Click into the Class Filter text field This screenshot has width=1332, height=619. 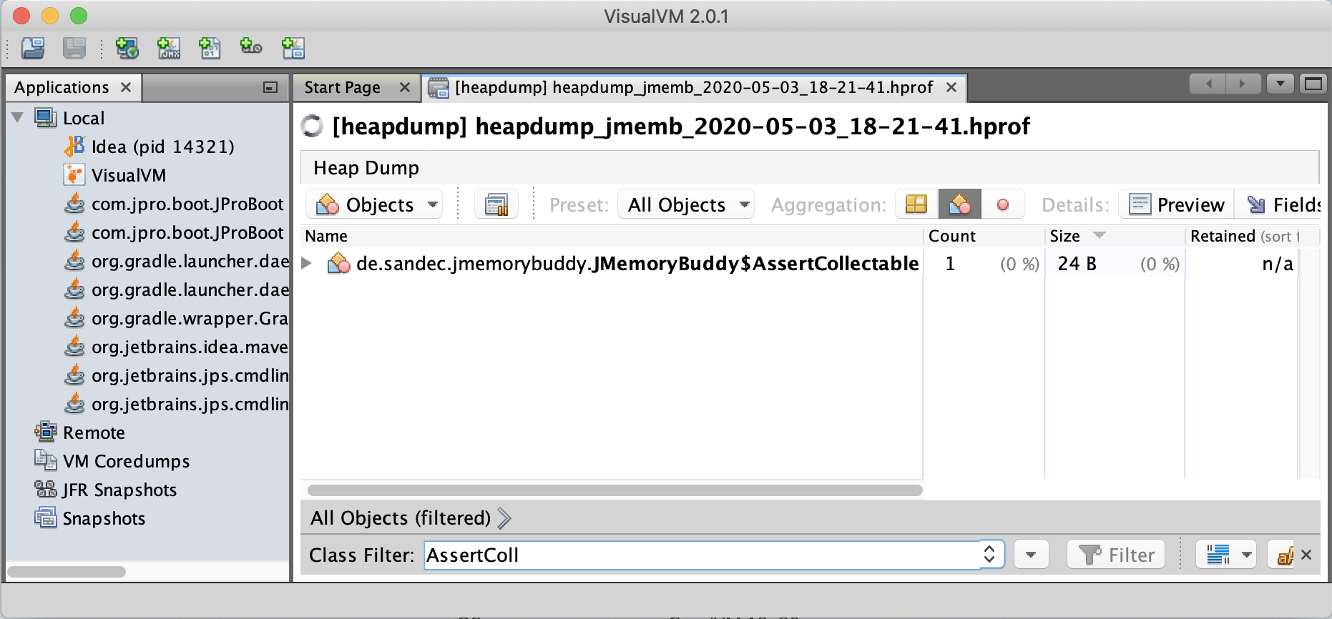click(x=702, y=555)
